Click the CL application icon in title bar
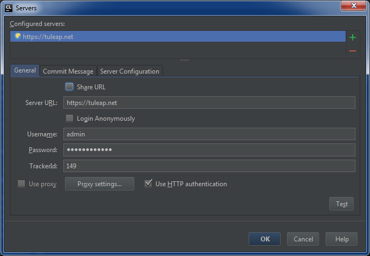370x256 pixels. click(x=9, y=8)
